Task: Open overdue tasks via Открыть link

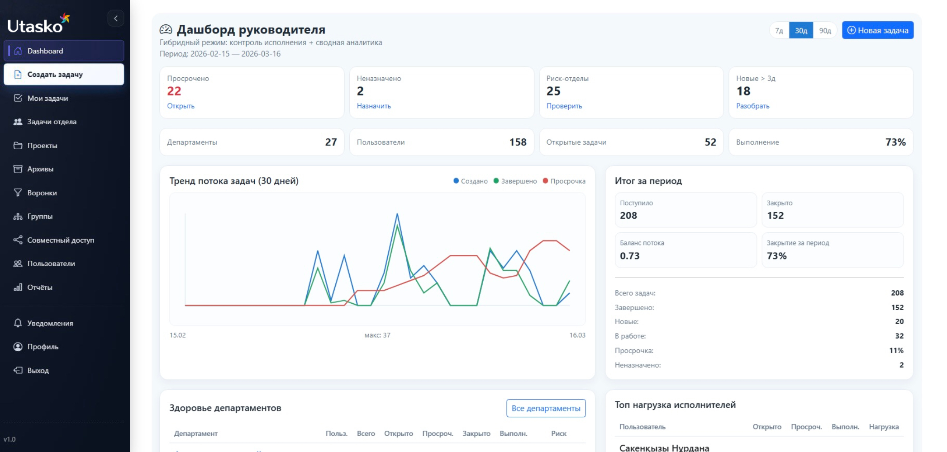Action: (x=180, y=106)
